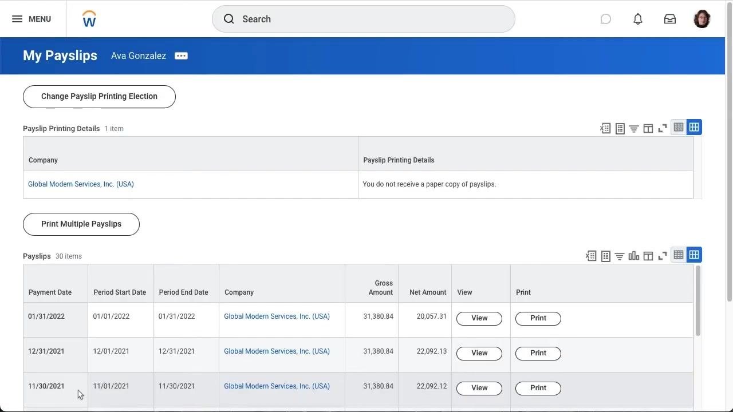
Task: View the 12/31/2021 payslip
Action: point(479,353)
